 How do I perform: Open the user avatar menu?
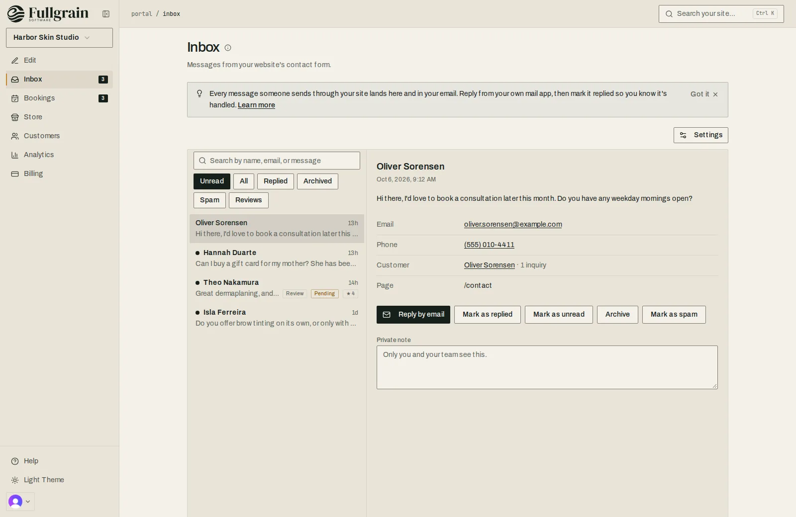(x=20, y=502)
